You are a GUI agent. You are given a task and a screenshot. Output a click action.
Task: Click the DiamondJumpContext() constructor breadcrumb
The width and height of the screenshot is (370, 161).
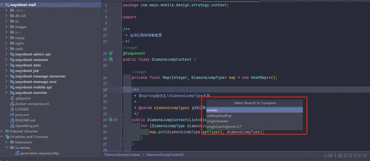165,155
